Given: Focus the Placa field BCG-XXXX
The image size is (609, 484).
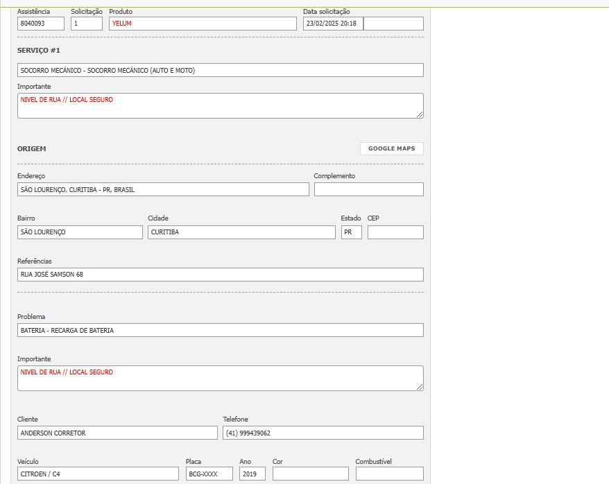Looking at the screenshot, I should pos(209,474).
